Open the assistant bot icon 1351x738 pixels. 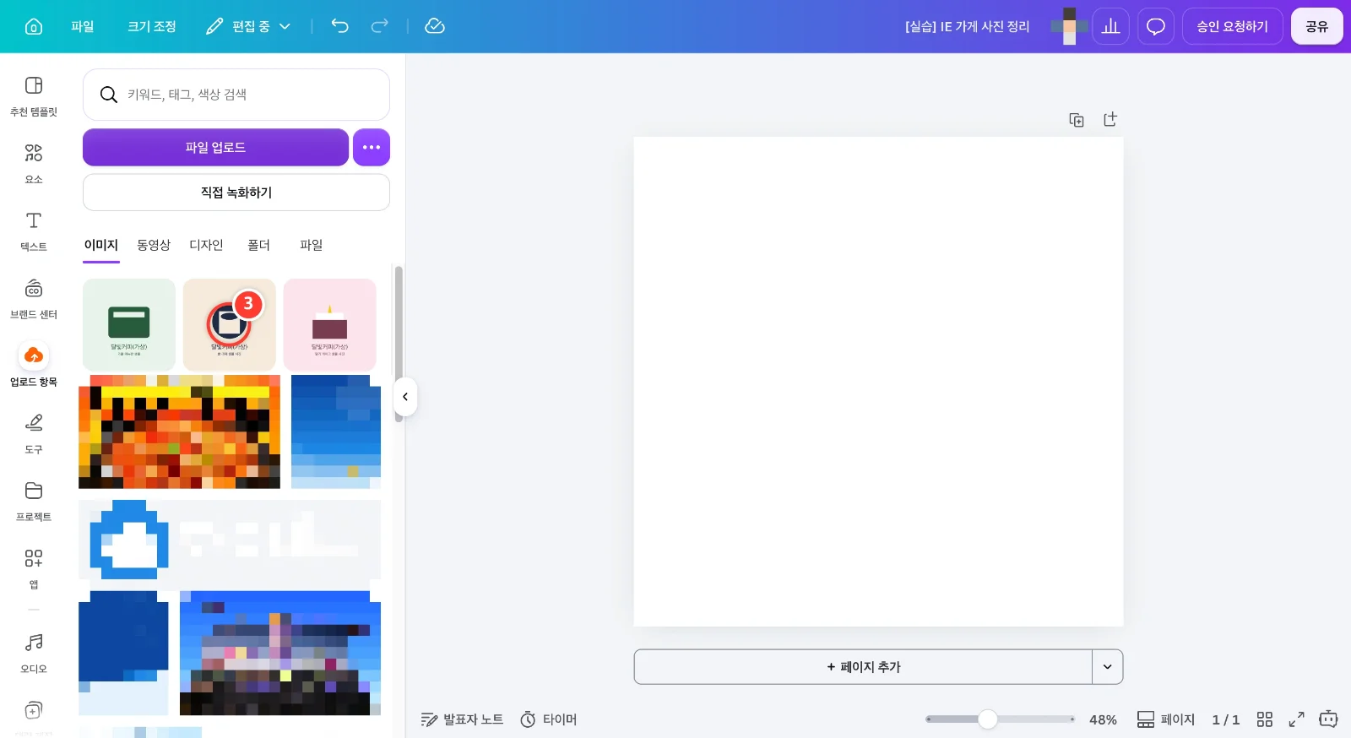(x=1328, y=719)
